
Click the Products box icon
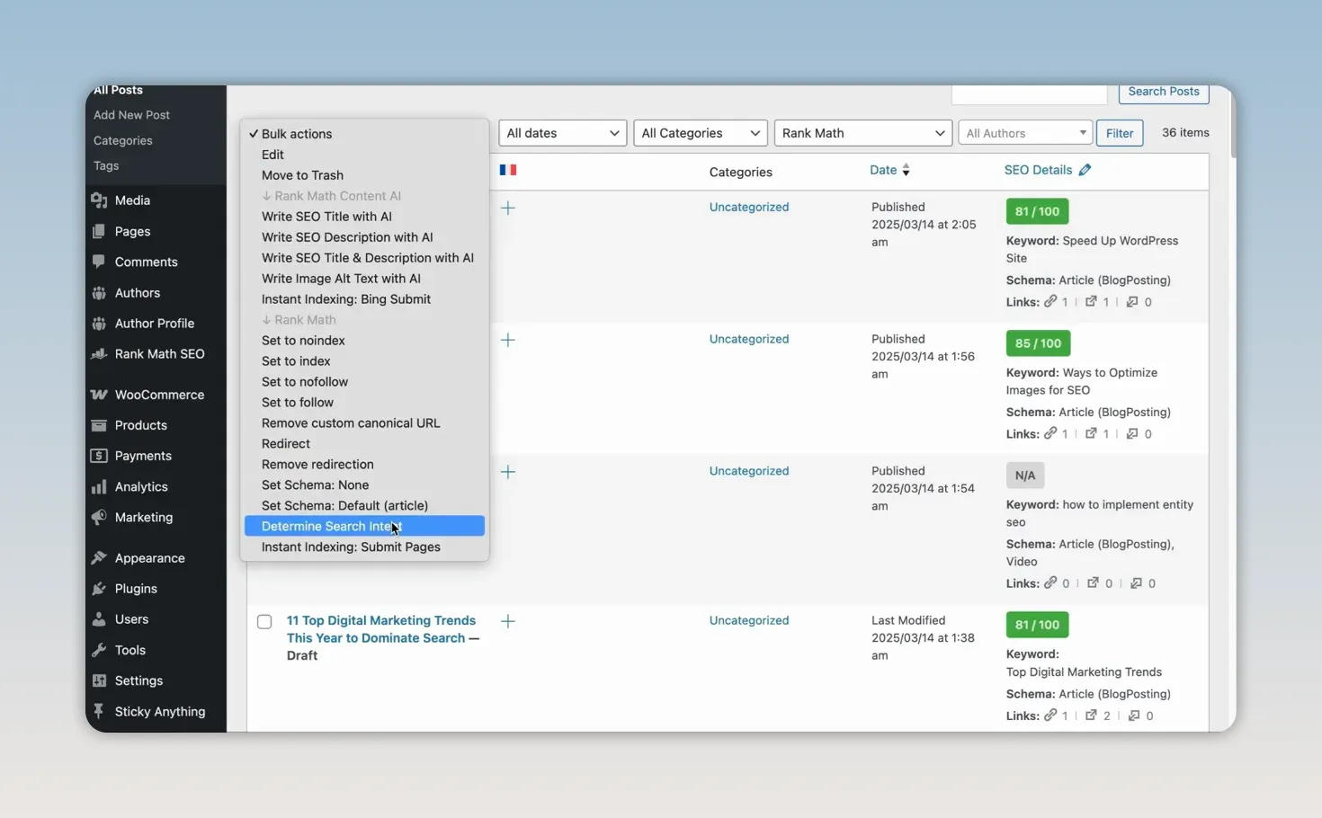(99, 425)
